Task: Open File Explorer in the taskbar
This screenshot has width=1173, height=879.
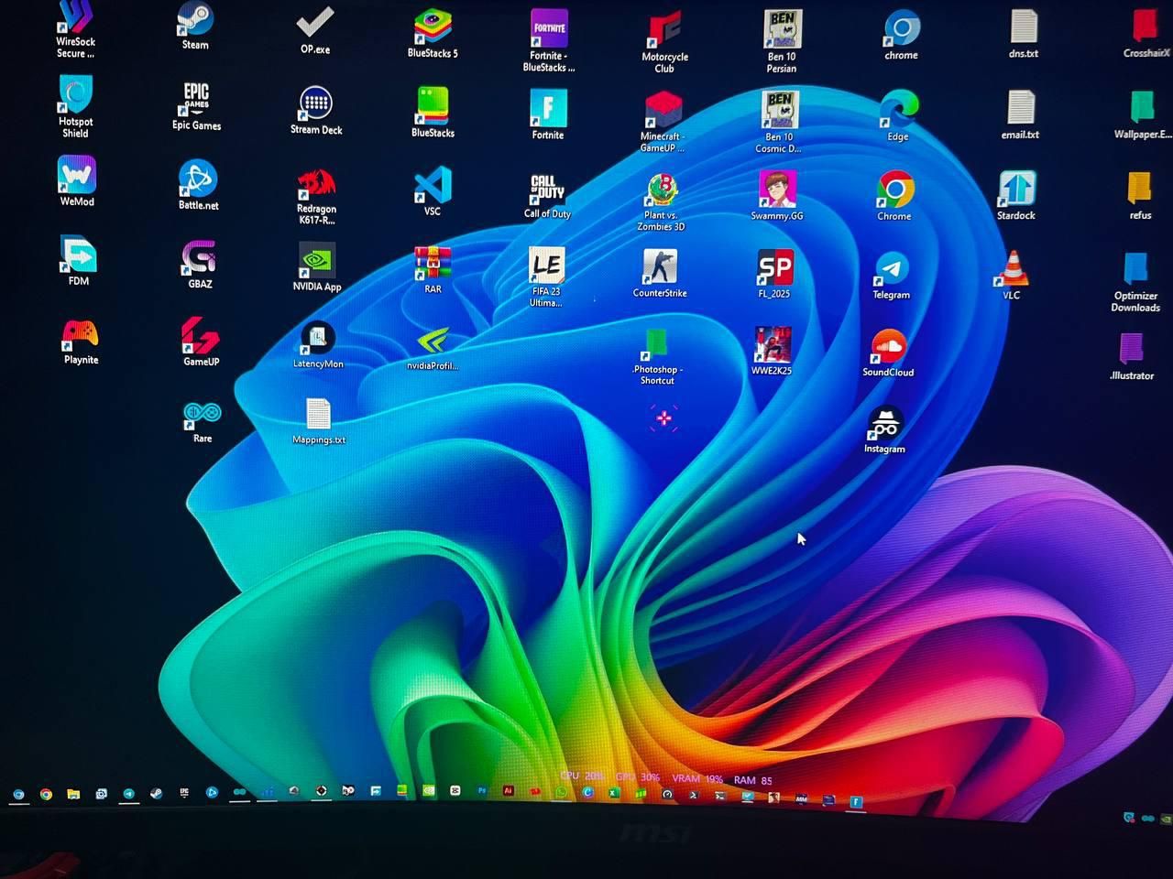Action: (x=73, y=794)
